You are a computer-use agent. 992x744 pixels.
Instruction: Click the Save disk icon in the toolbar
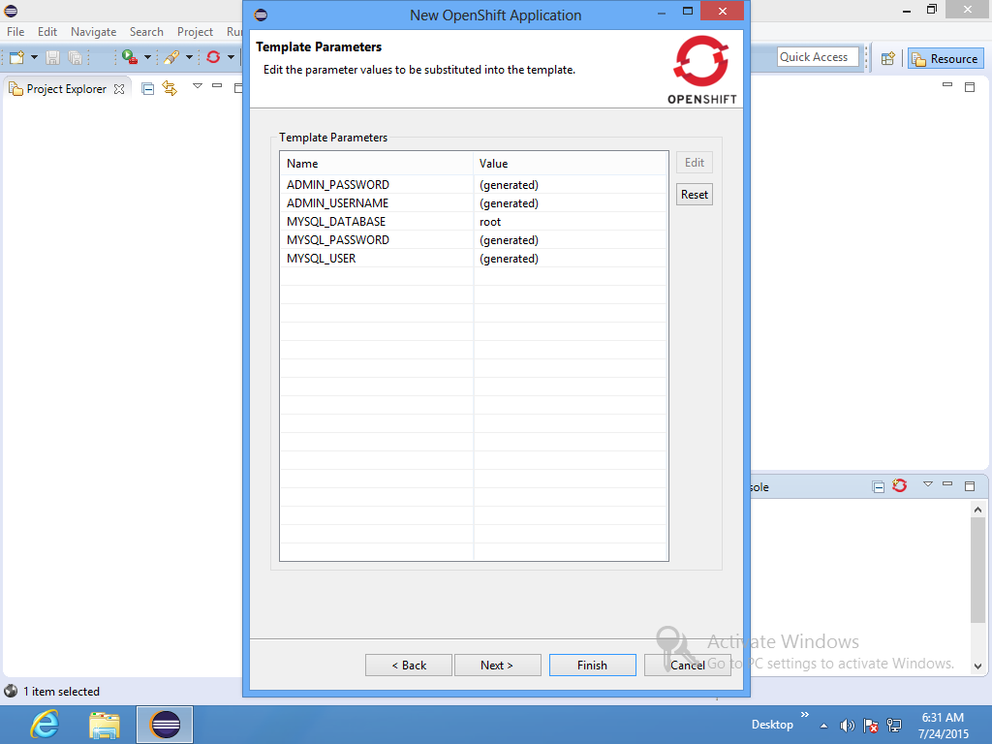click(x=53, y=57)
